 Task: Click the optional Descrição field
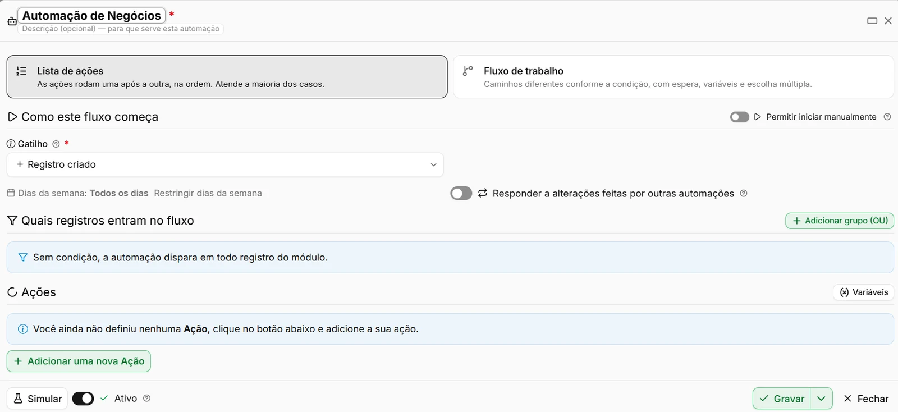[x=121, y=29]
